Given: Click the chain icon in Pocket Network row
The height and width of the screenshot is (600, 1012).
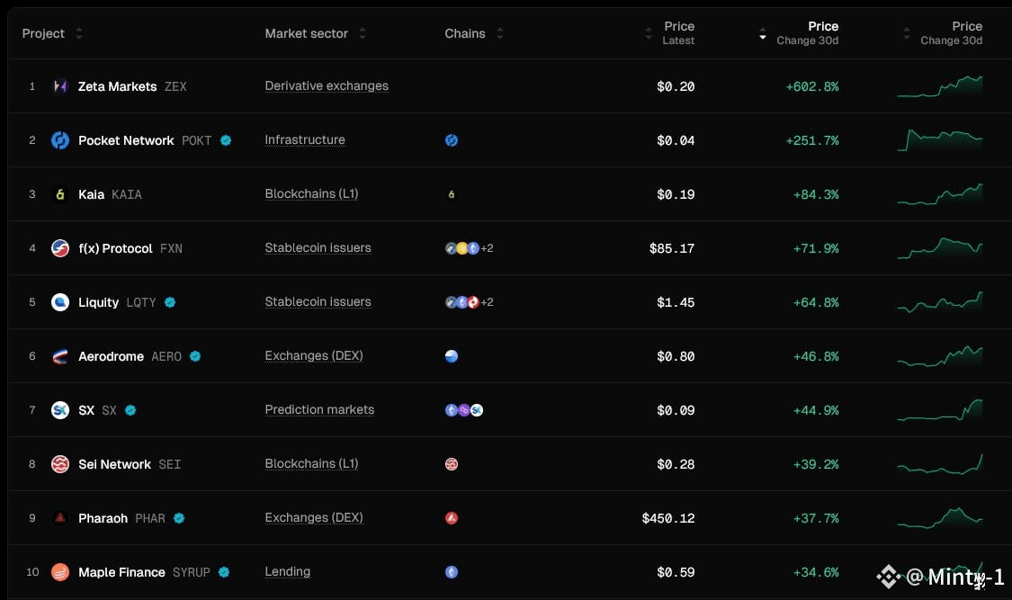Looking at the screenshot, I should click(452, 140).
